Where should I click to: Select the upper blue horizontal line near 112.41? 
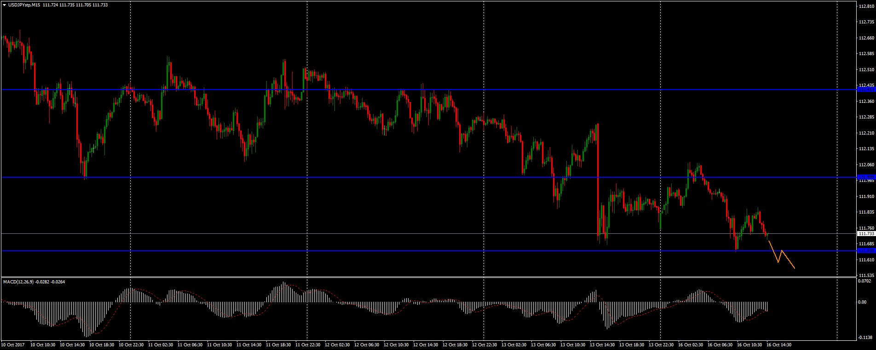pos(428,90)
